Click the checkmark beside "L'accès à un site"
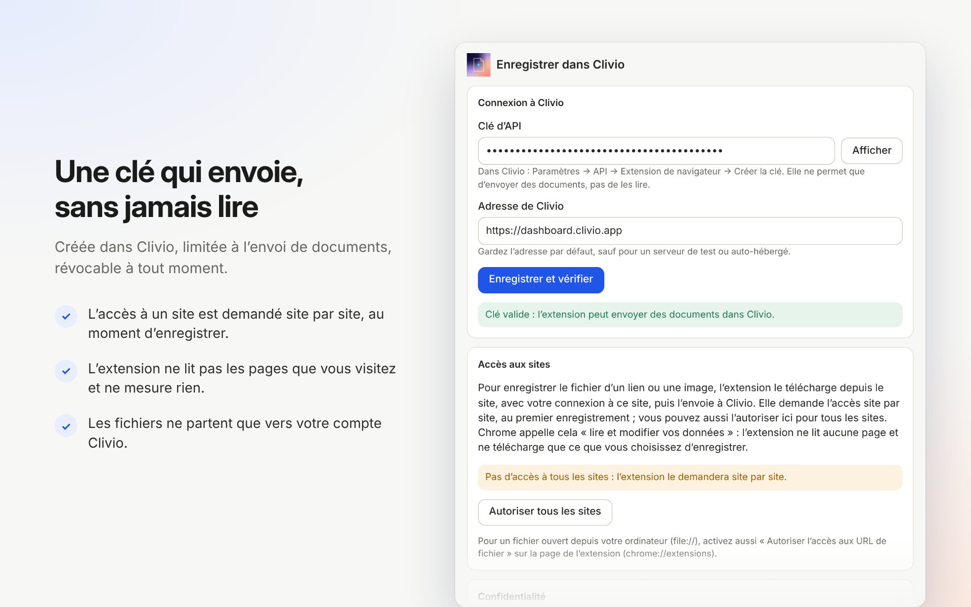The height and width of the screenshot is (607, 971). tap(66, 316)
